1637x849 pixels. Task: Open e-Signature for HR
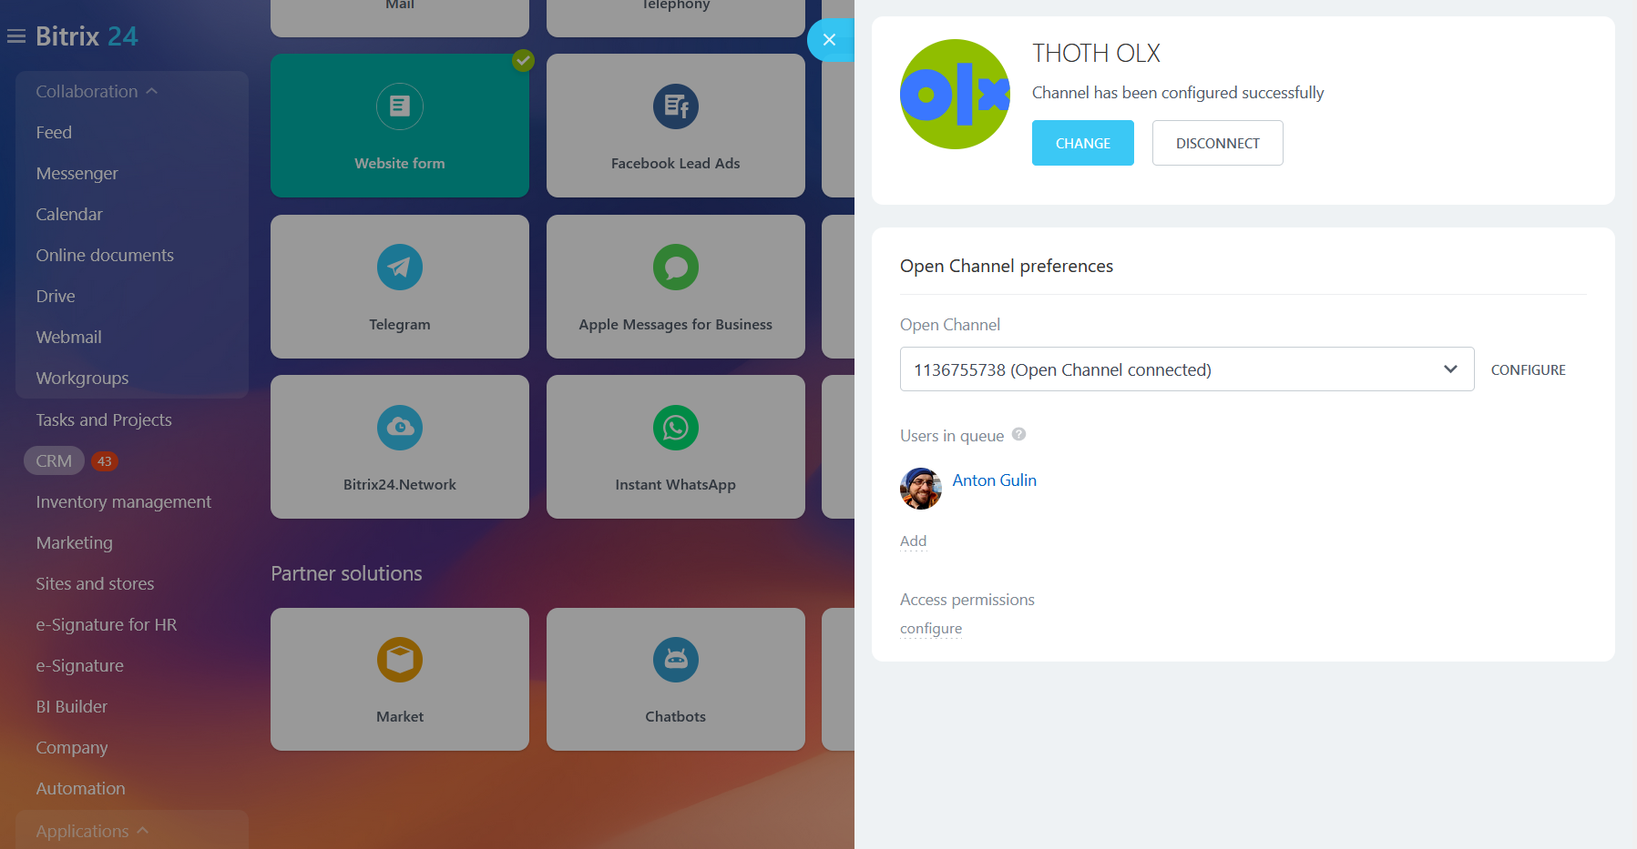pos(107,625)
